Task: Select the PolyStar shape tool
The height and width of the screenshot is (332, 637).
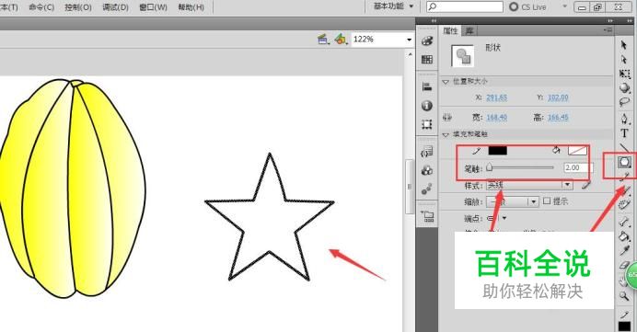Action: point(624,163)
